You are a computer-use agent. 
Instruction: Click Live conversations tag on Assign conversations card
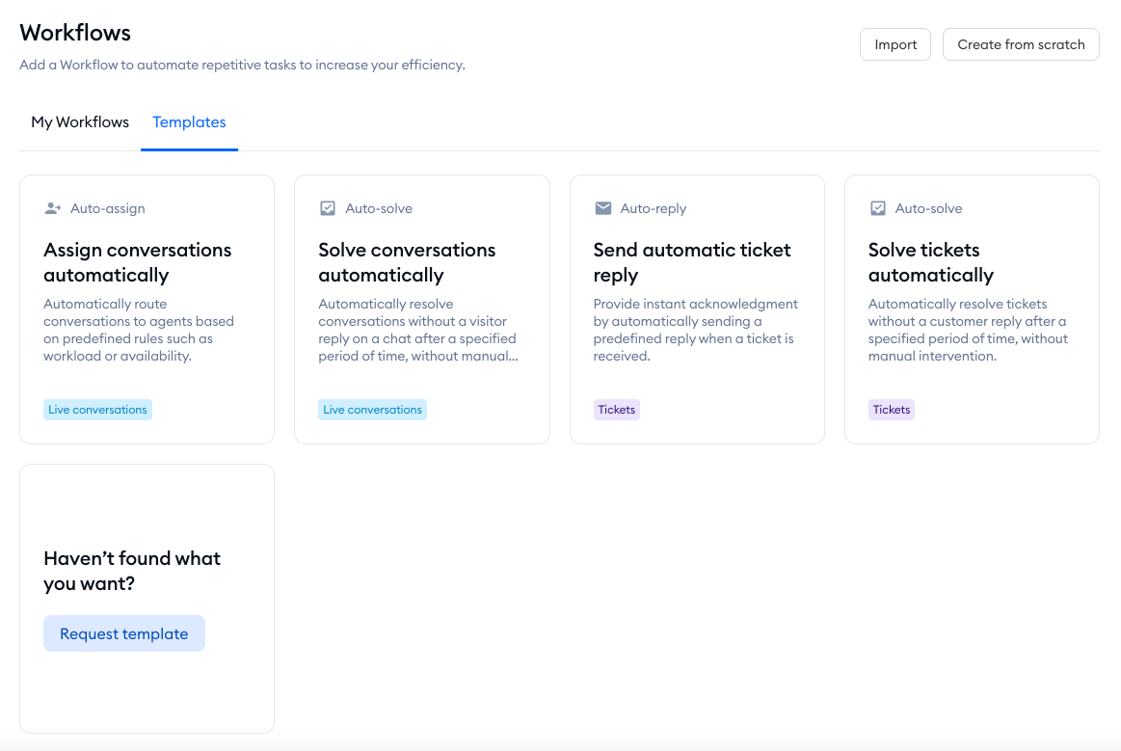[x=97, y=410]
